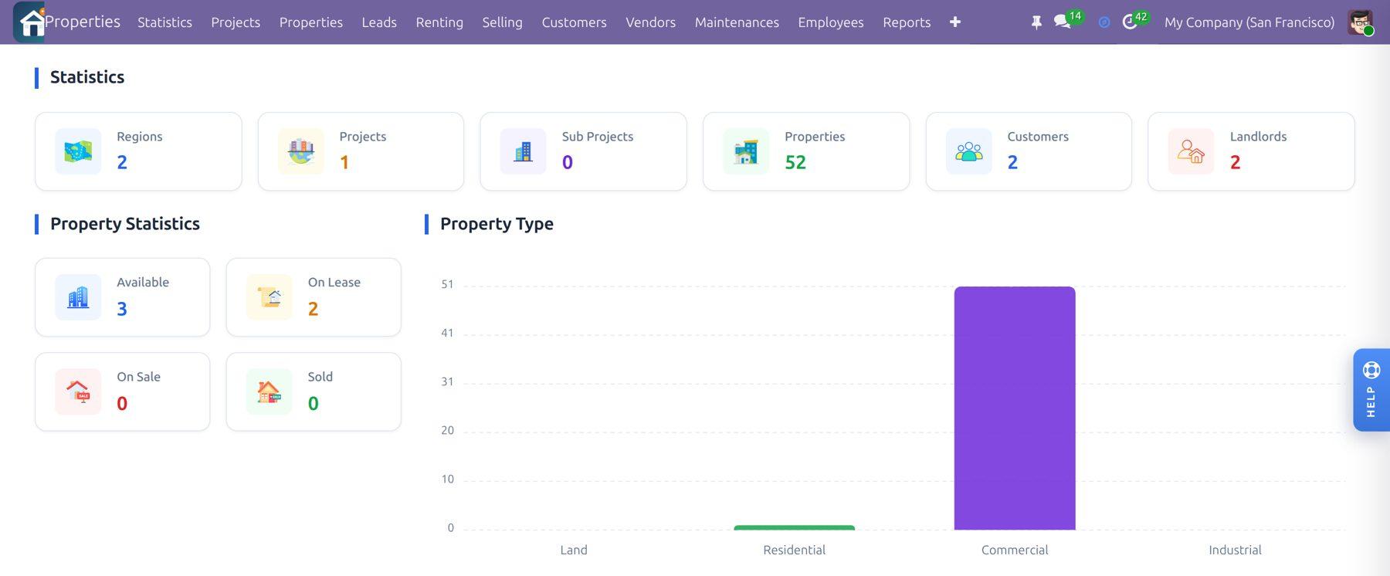Click the On Lease document icon

(269, 297)
